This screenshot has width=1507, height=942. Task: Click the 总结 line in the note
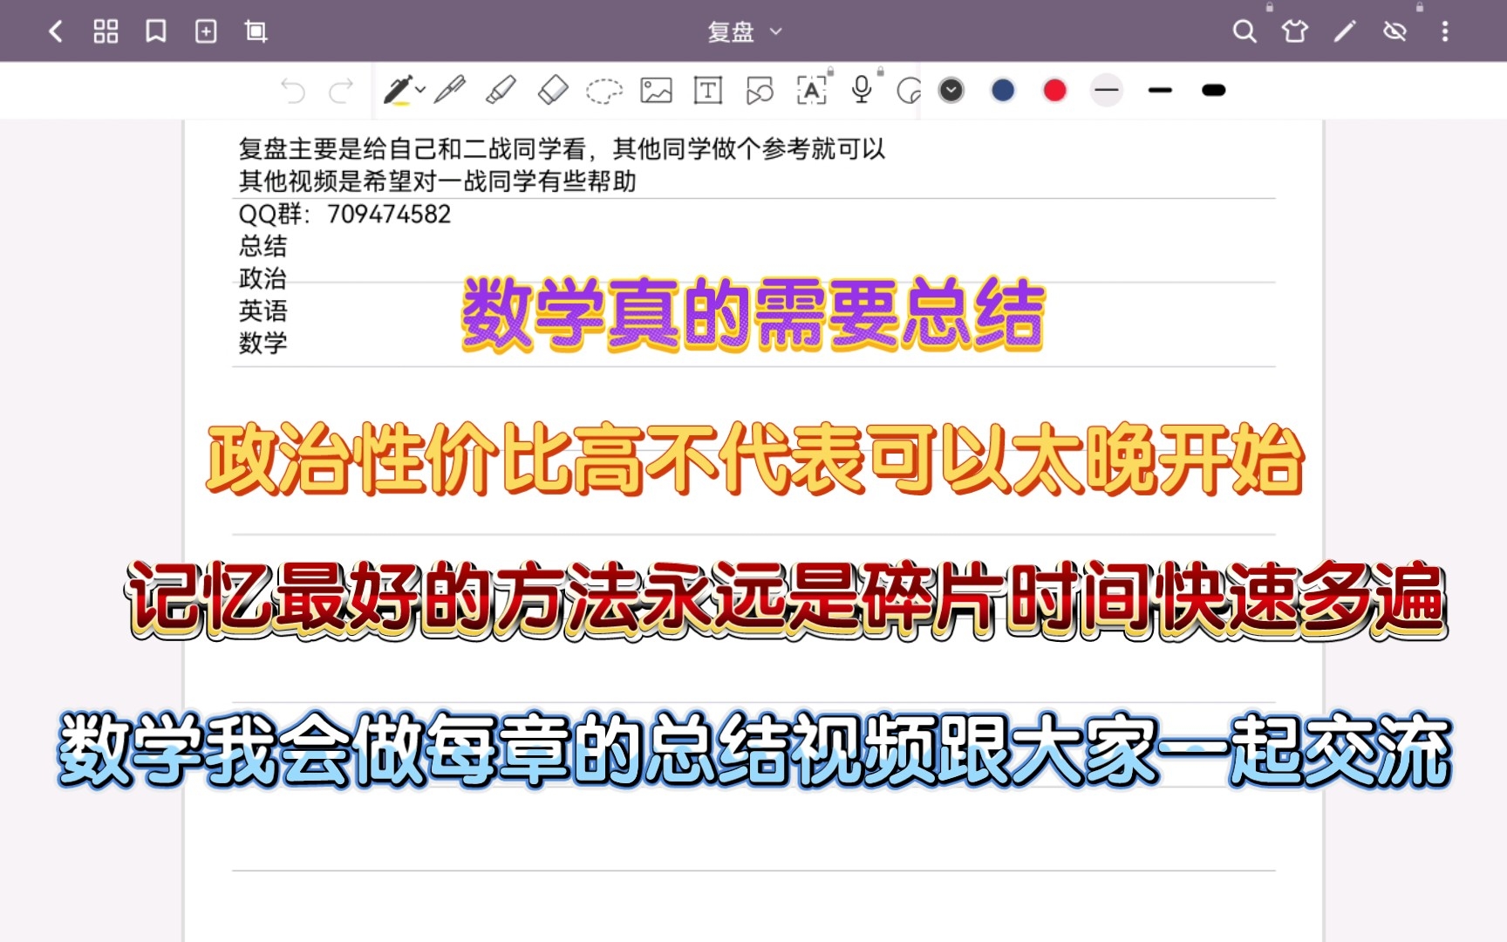tap(263, 246)
